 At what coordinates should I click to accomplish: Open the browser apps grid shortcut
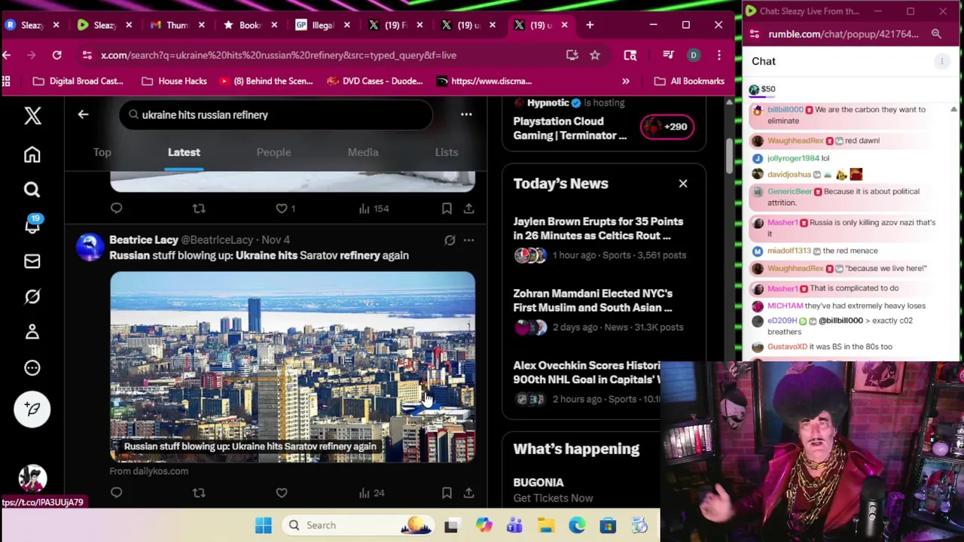pyautogui.click(x=7, y=81)
